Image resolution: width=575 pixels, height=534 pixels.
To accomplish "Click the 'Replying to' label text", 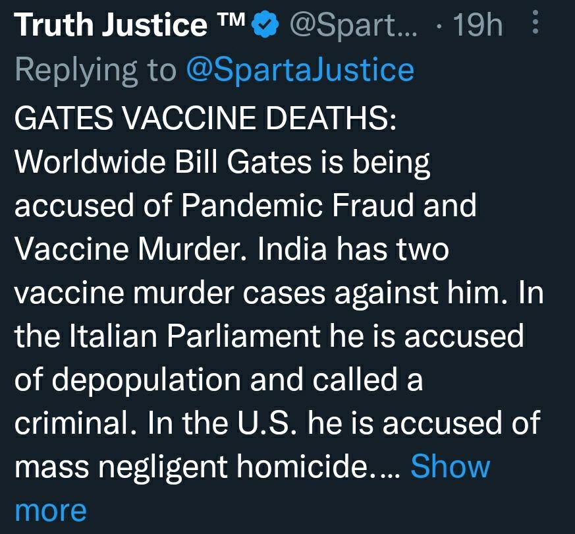I will coord(96,70).
